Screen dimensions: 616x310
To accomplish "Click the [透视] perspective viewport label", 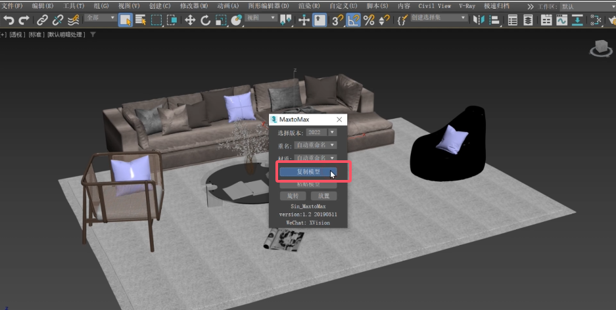I will point(17,35).
